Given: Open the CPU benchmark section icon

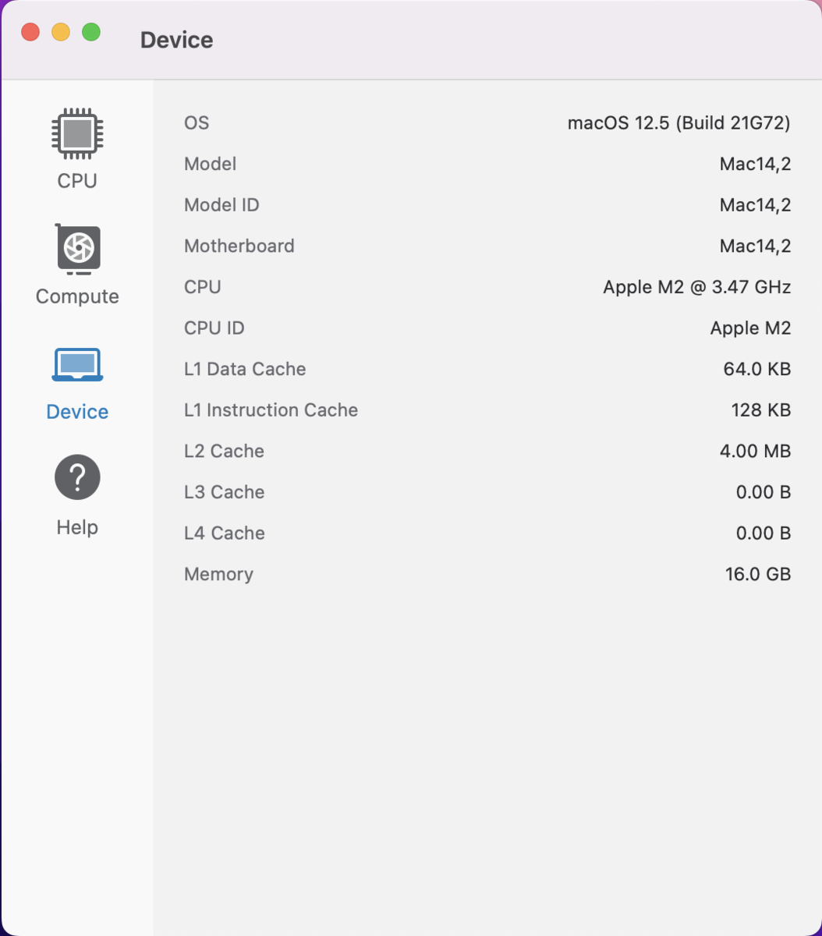Looking at the screenshot, I should pos(77,132).
